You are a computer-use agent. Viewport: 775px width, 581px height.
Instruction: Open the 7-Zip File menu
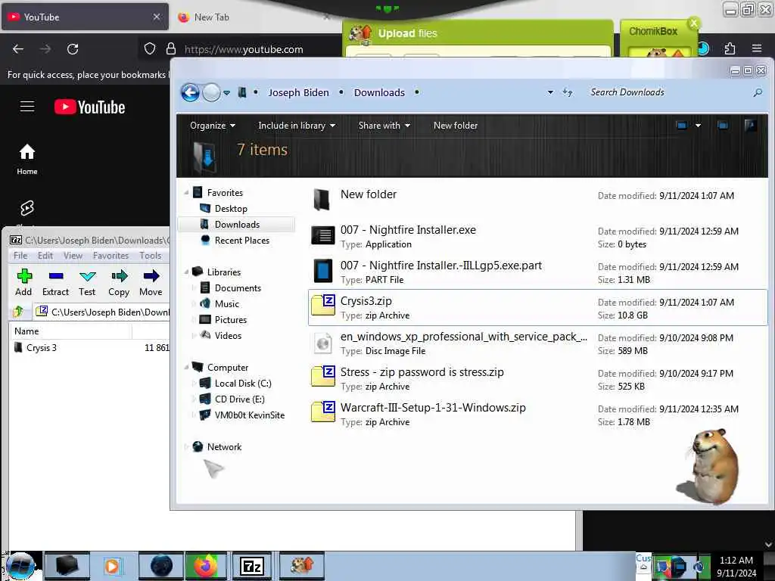click(20, 256)
